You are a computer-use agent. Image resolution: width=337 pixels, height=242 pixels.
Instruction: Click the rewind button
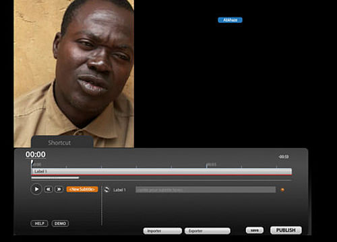(49, 190)
